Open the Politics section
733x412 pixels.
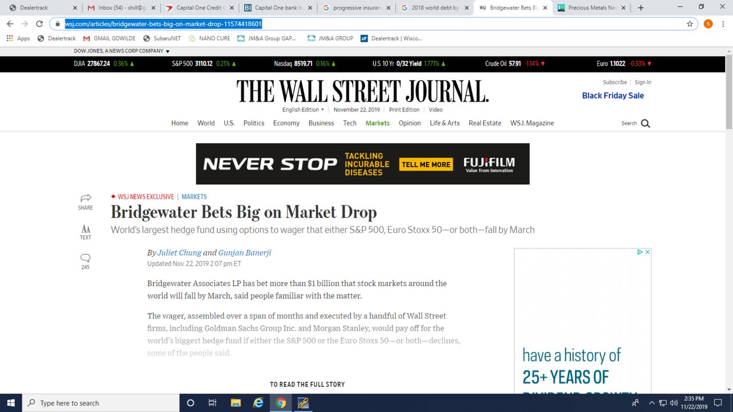pos(254,123)
